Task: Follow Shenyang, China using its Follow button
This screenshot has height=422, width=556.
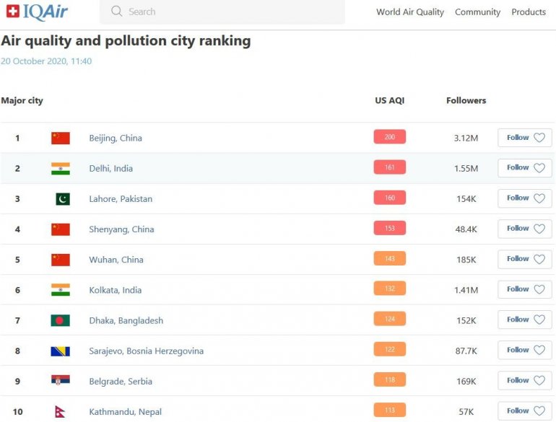Action: point(525,229)
